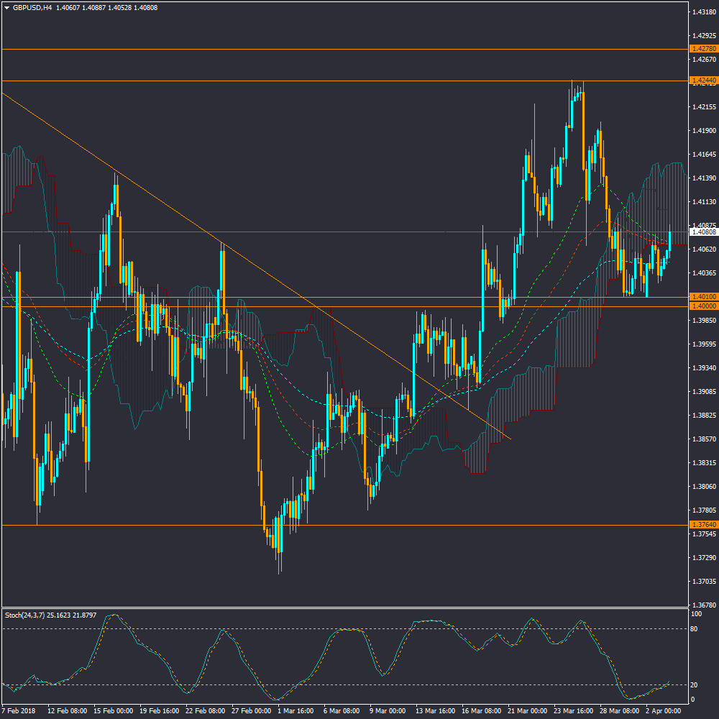Viewport: 719px width, 719px height.
Task: Click the 2 Apr 00:00 time label
Action: tap(662, 711)
